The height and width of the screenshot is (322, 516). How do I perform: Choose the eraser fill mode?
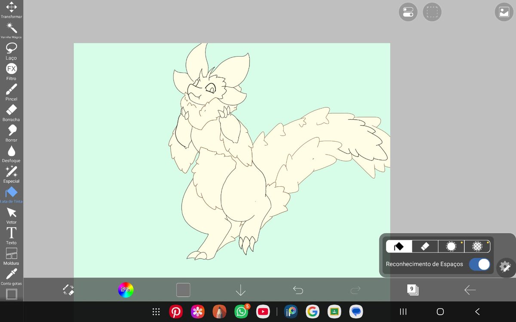coord(425,246)
